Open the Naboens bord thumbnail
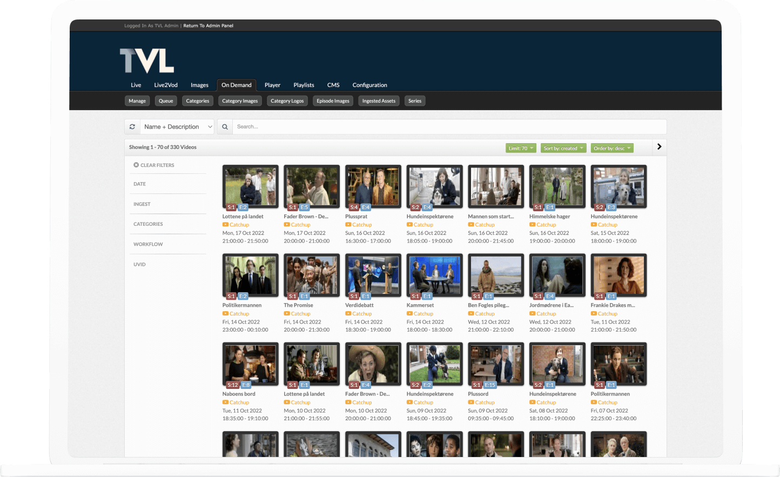780x477 pixels. click(x=251, y=364)
